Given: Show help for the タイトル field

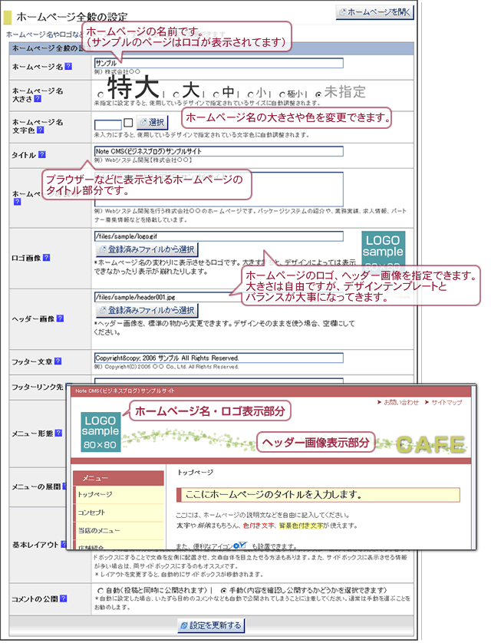Looking at the screenshot, I should (41, 154).
